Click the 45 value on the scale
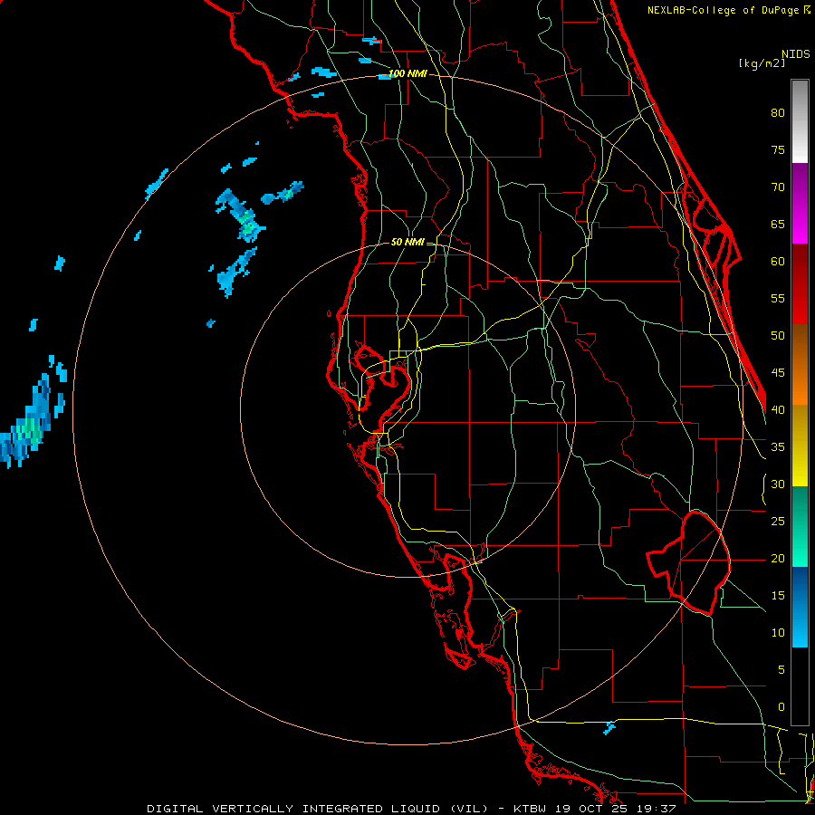This screenshot has height=815, width=815. [778, 373]
